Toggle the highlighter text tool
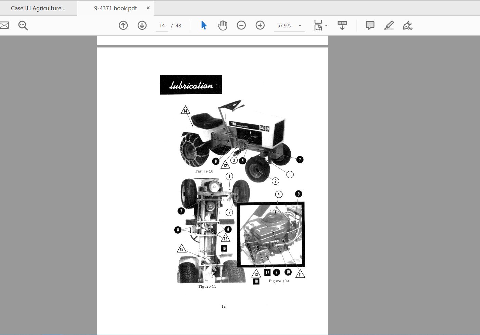 click(x=389, y=25)
